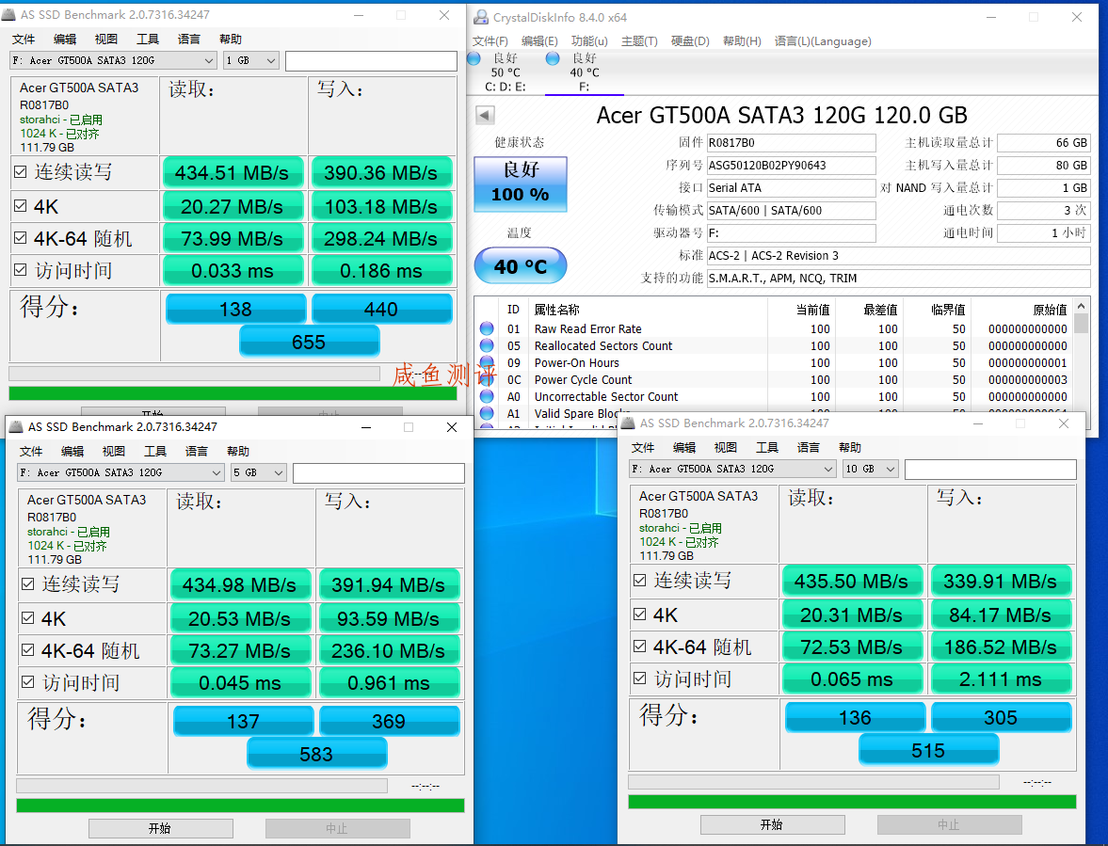Toggle 访问时间 checkbox in the 1 GB window
Image resolution: width=1108 pixels, height=846 pixels.
pyautogui.click(x=21, y=270)
